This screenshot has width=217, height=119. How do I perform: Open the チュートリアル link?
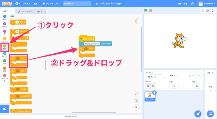tap(51, 4)
